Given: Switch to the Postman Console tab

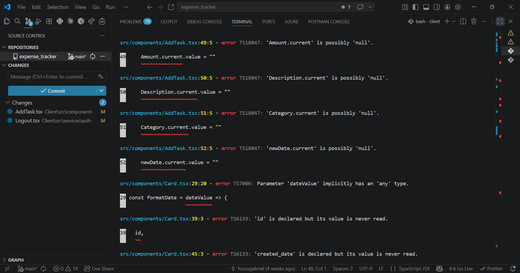Looking at the screenshot, I should click(x=329, y=22).
